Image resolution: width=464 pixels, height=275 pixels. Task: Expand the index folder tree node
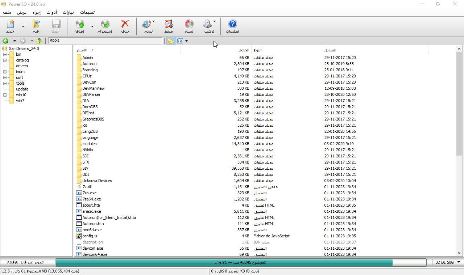[x=5, y=72]
